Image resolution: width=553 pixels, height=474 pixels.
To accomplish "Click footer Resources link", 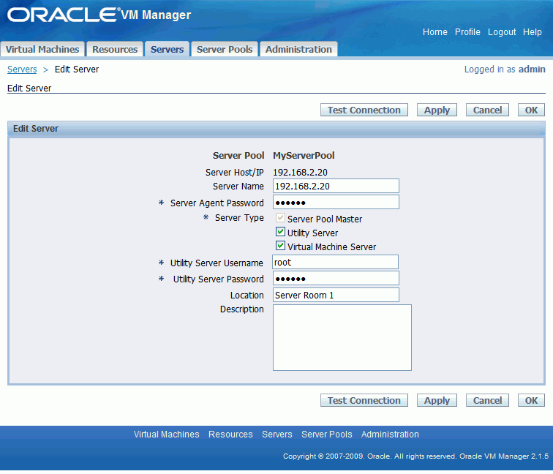I will (x=230, y=434).
